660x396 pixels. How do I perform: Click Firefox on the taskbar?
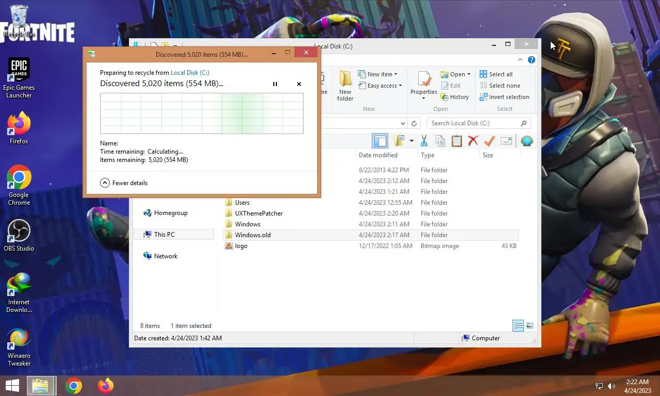click(106, 386)
